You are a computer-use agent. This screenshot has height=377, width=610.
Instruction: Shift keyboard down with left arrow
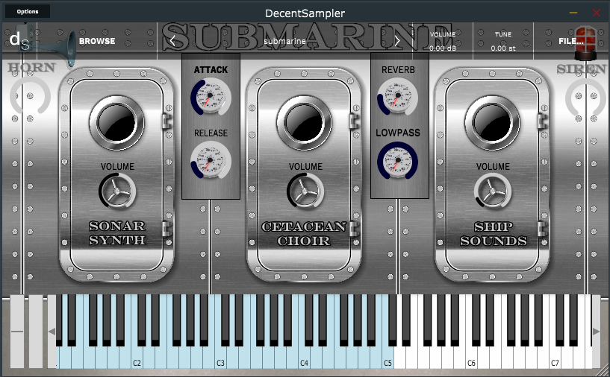(52, 332)
